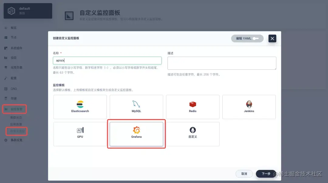
Task: Click the 取消 cancel button
Action: click(244, 174)
